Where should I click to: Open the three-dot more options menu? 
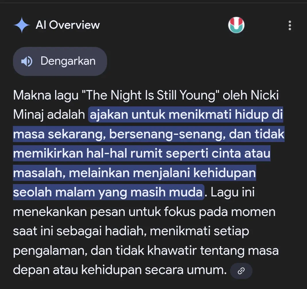click(x=290, y=25)
